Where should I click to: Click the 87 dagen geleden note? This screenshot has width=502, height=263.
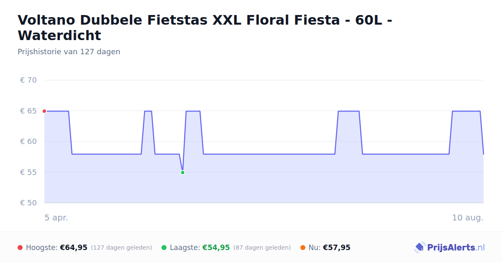(x=262, y=248)
